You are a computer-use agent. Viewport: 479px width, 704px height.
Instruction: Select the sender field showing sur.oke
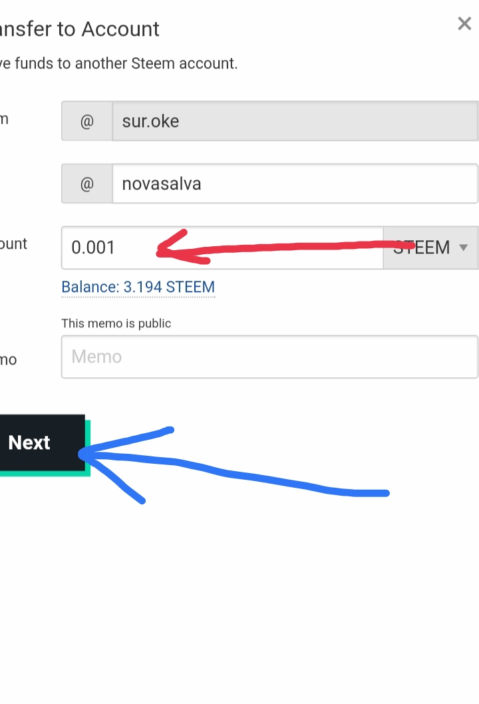(295, 121)
